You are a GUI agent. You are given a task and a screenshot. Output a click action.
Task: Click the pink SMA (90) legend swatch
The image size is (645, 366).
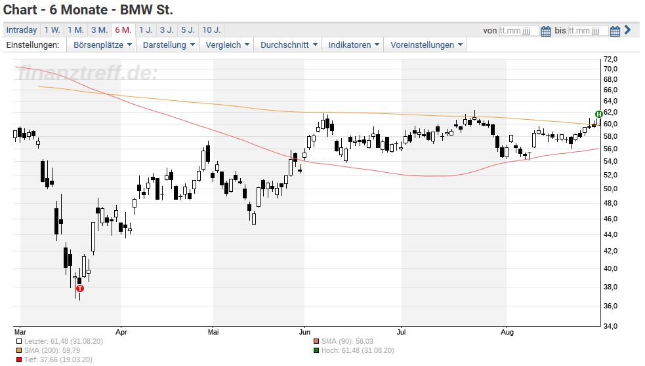(x=316, y=341)
